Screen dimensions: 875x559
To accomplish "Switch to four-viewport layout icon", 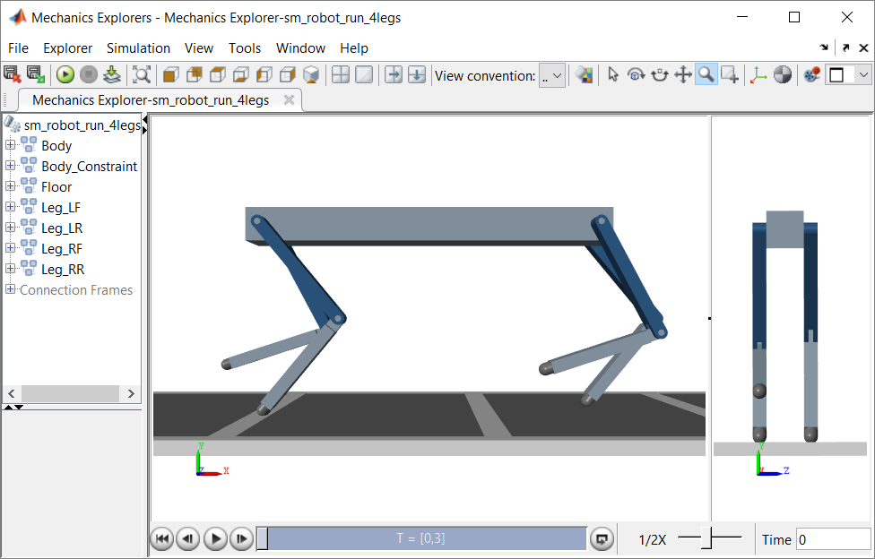I will pyautogui.click(x=341, y=74).
